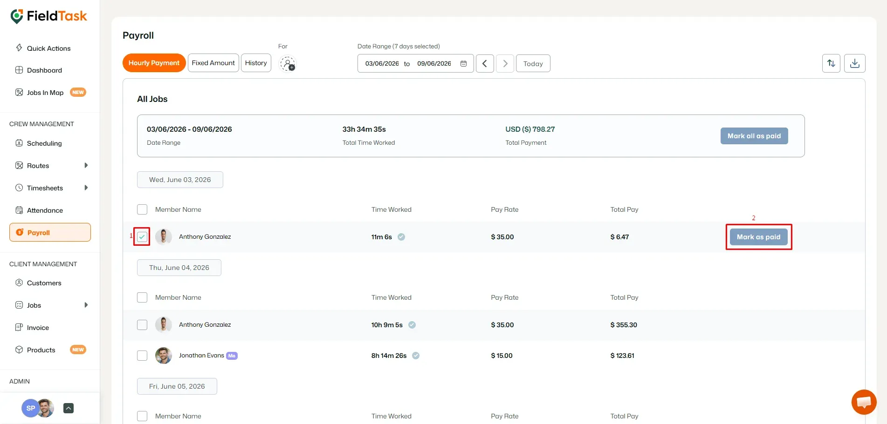Open the Invoice document icon
This screenshot has height=424, width=887.
[19, 328]
